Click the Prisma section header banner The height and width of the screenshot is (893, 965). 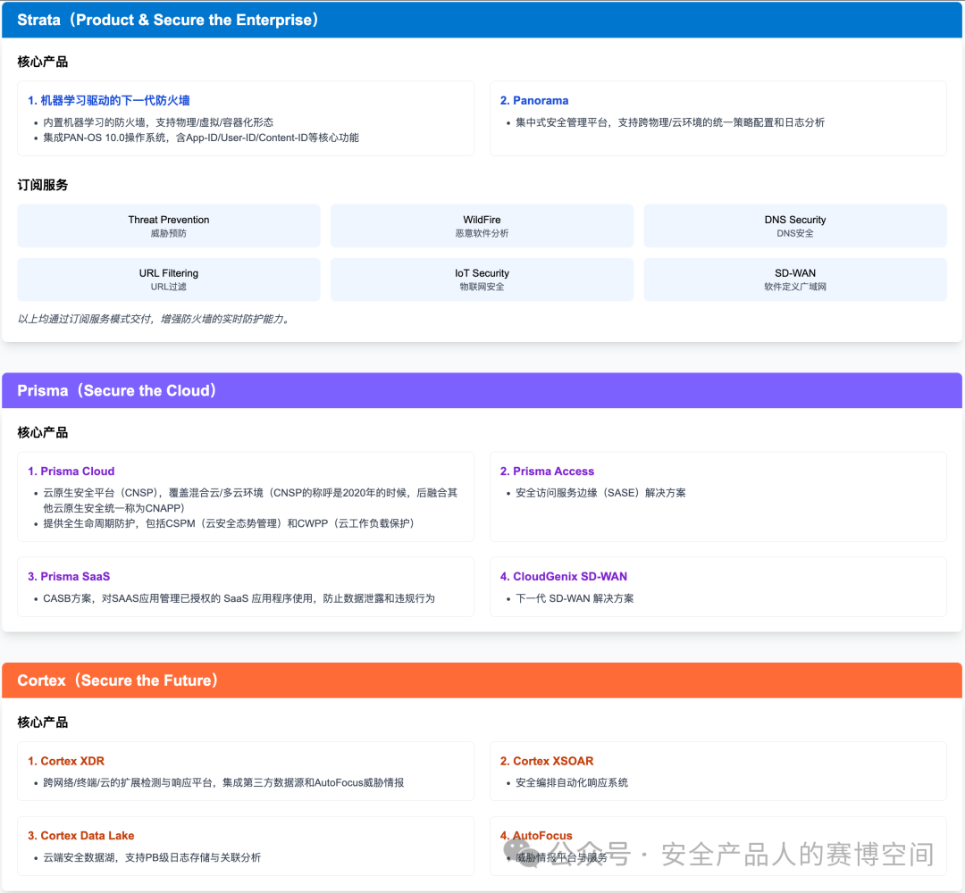pos(482,390)
